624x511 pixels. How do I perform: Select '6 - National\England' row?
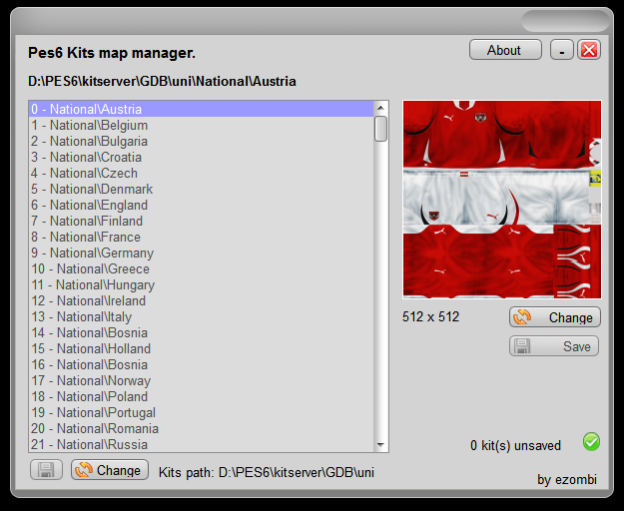[202, 205]
